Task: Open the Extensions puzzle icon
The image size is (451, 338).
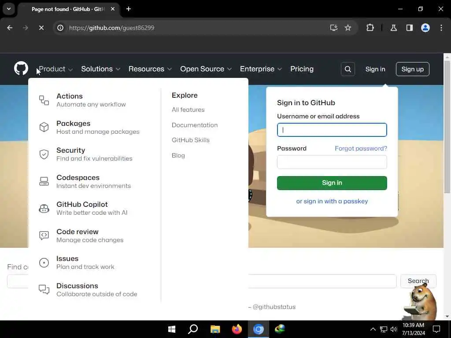Action: [370, 28]
